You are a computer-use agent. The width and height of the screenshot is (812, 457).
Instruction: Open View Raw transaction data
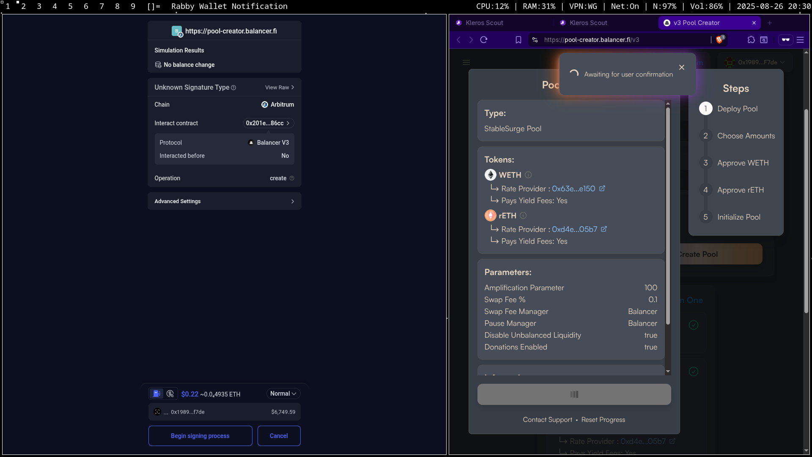click(x=280, y=87)
